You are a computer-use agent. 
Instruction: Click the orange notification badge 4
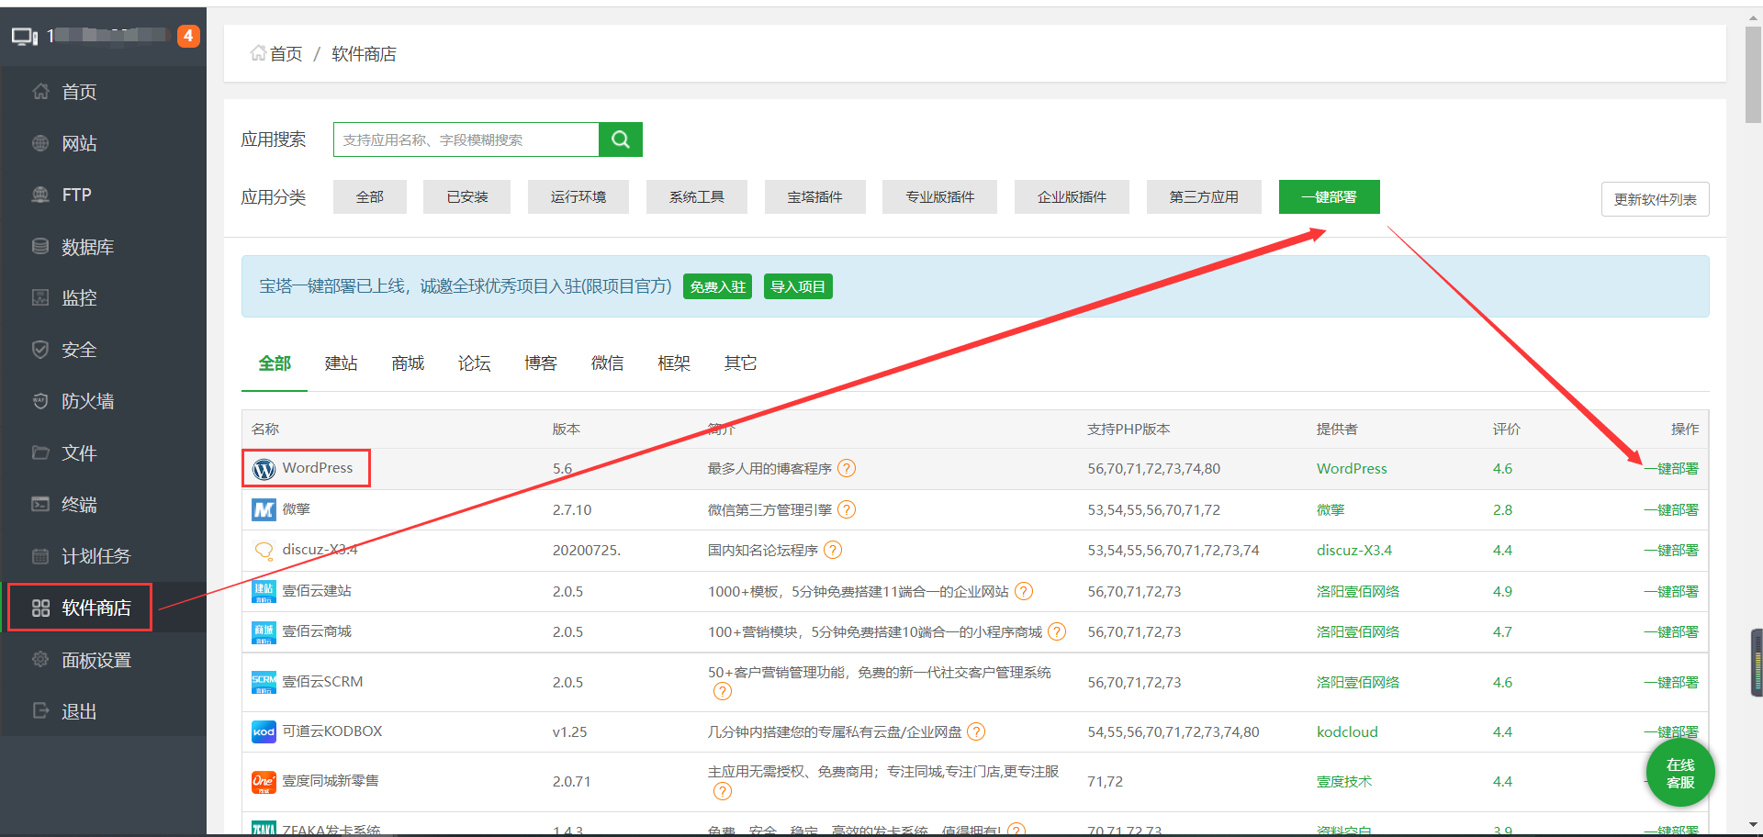[188, 36]
